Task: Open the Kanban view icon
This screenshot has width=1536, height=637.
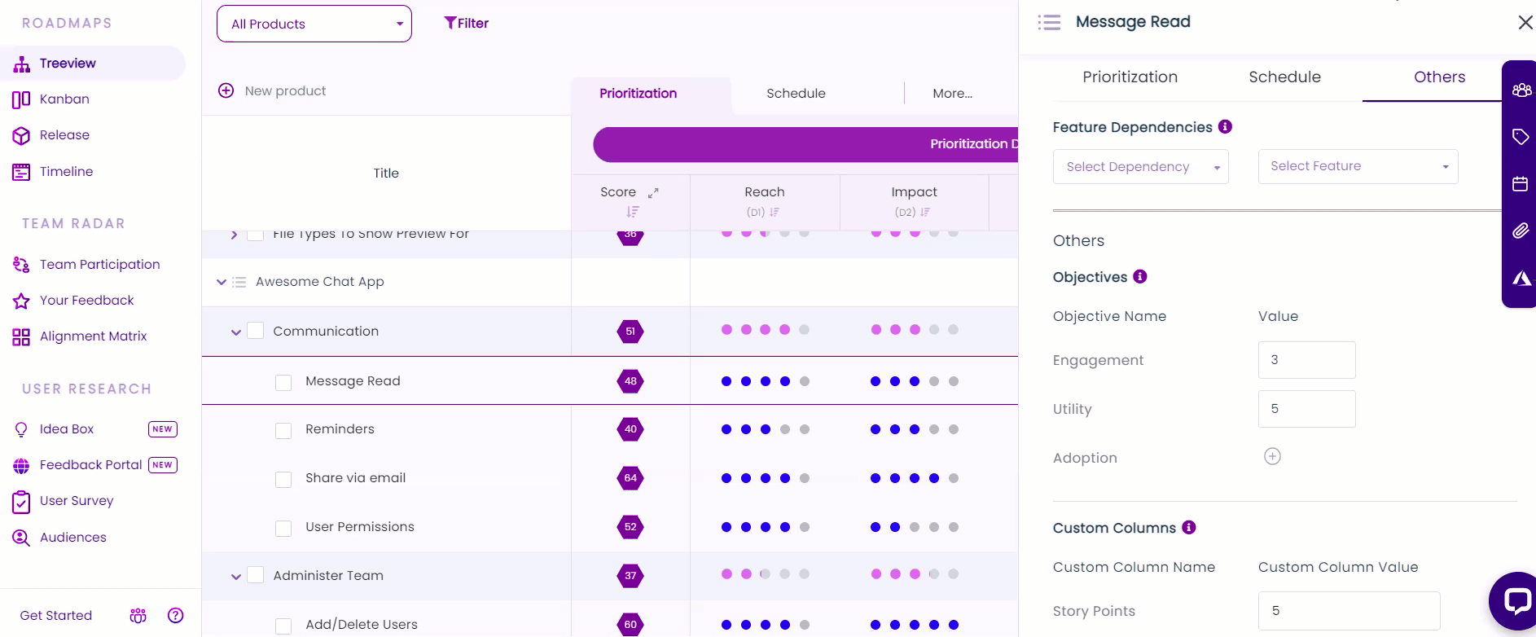Action: pos(21,99)
